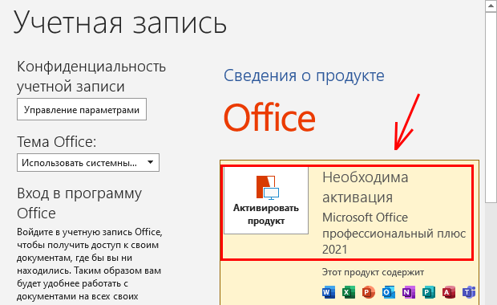Click the scrollbar up arrow
Image resolution: width=497 pixels, height=305 pixels.
coord(491,6)
